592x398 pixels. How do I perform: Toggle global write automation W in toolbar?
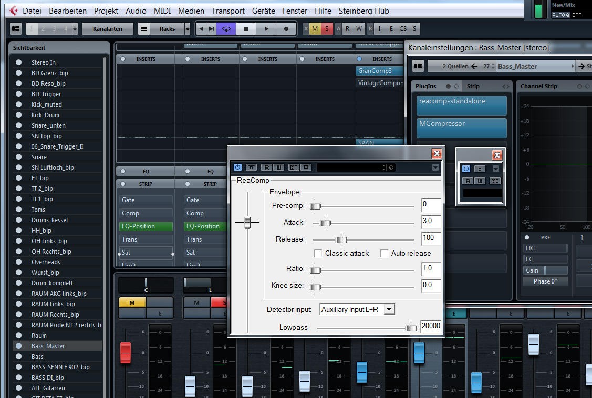click(x=359, y=29)
